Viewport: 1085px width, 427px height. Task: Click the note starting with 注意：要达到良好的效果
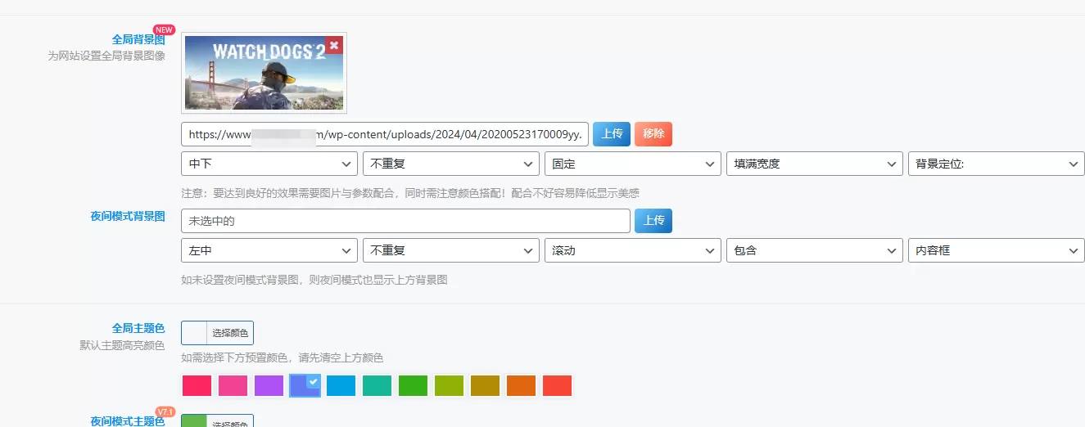pyautogui.click(x=410, y=193)
